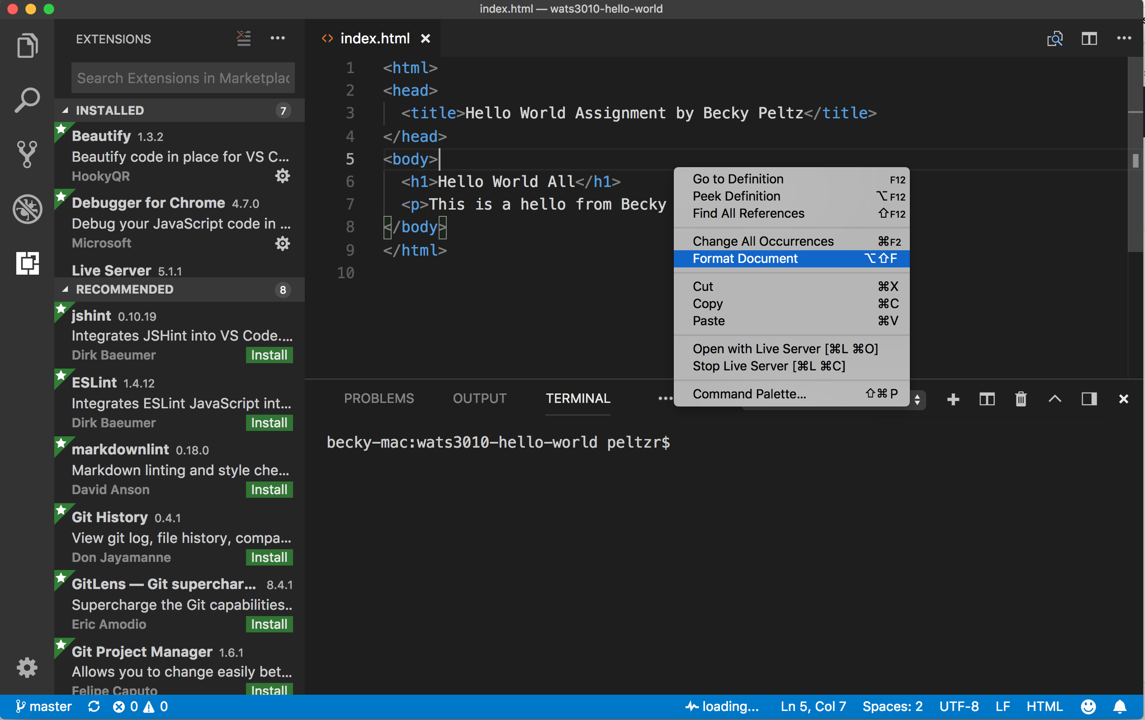Viewport: 1145px width, 720px height.
Task: Open the Debug panel in the activity bar
Action: pos(27,209)
